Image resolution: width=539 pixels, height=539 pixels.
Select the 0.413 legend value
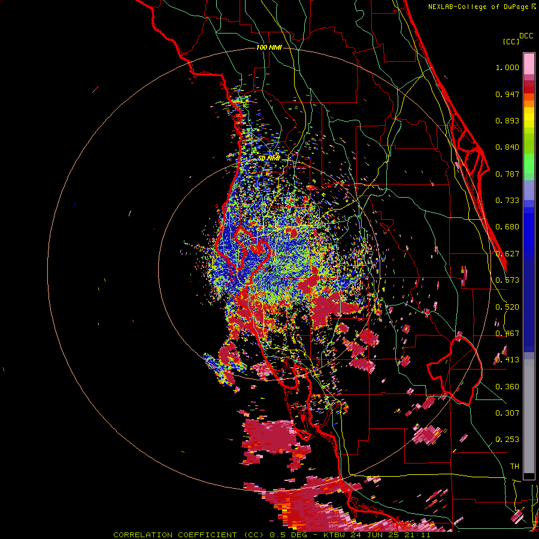click(507, 360)
